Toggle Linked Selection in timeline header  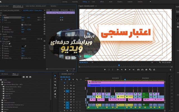(x=69, y=80)
